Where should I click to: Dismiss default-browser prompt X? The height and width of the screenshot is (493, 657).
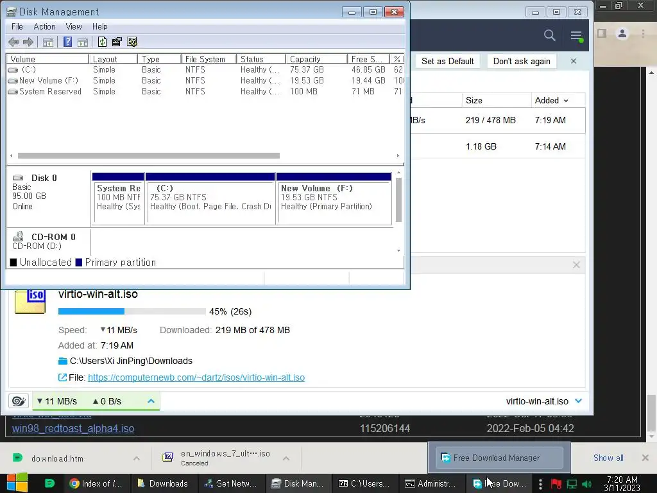[574, 61]
